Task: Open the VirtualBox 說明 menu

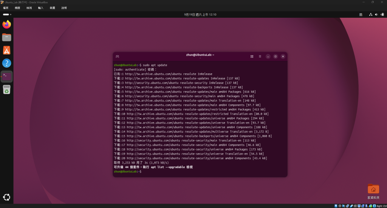Action: click(x=64, y=8)
